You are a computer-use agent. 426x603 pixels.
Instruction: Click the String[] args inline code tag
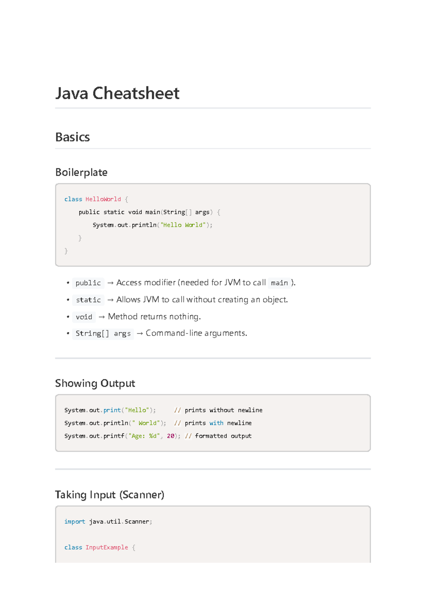tap(103, 333)
